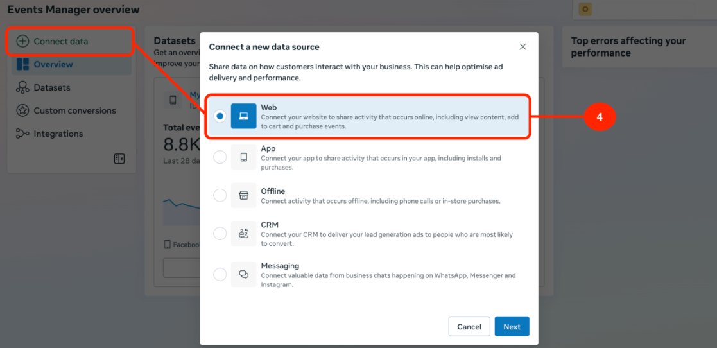Click the App option title text
717x348 pixels.
[x=268, y=148]
